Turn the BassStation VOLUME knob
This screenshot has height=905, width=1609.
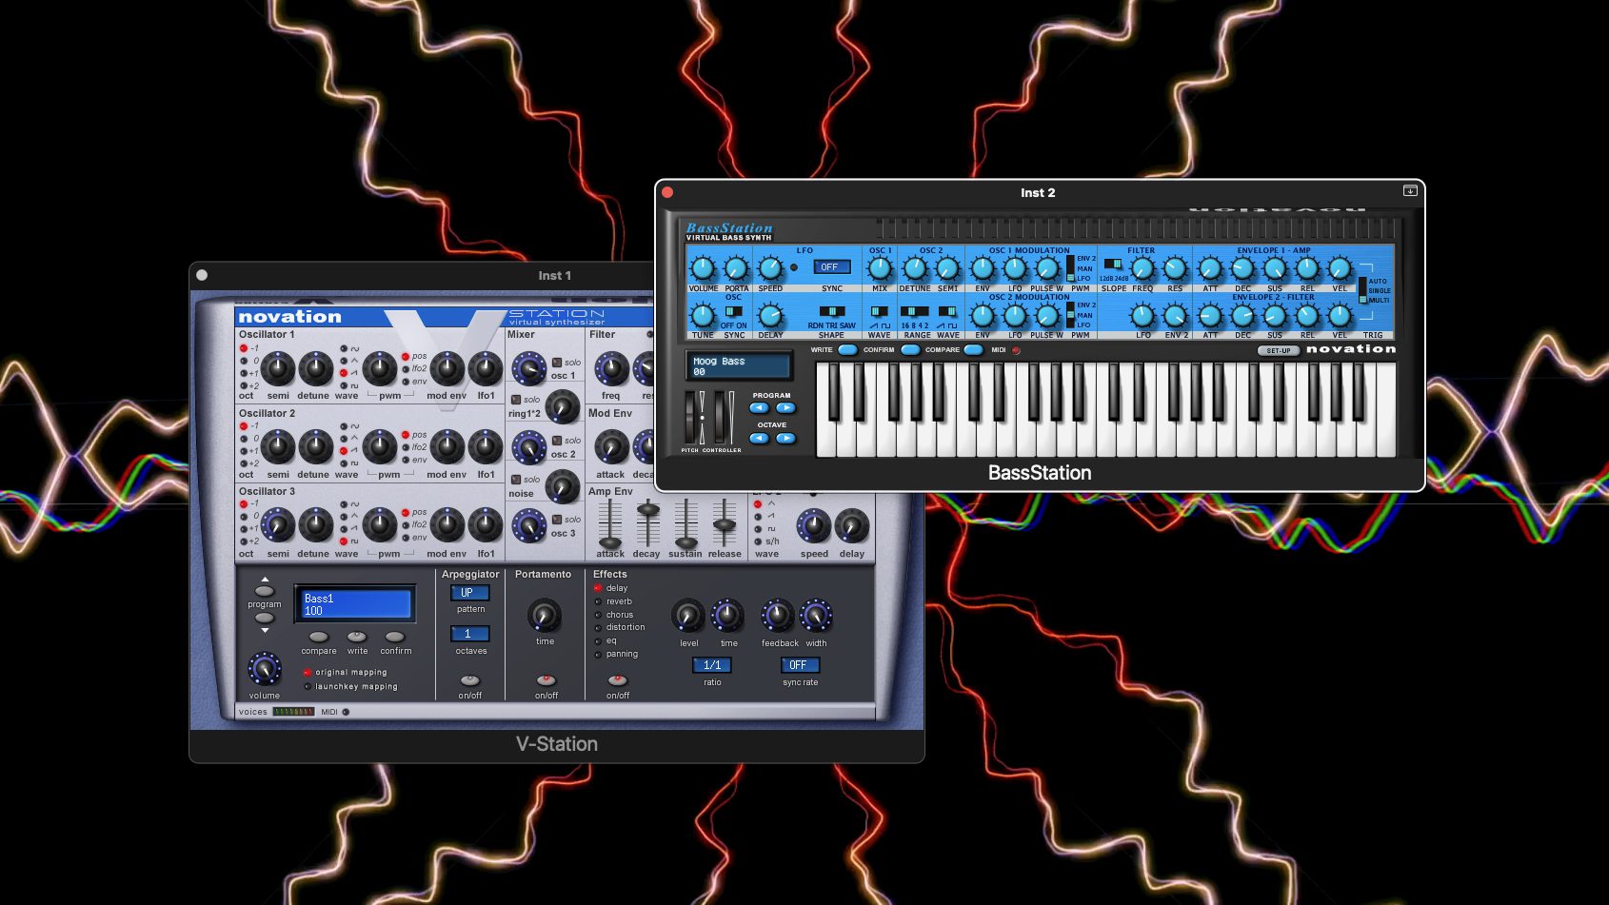click(x=703, y=269)
